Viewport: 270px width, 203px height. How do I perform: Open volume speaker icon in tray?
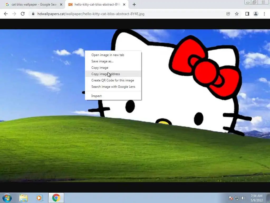243,198
